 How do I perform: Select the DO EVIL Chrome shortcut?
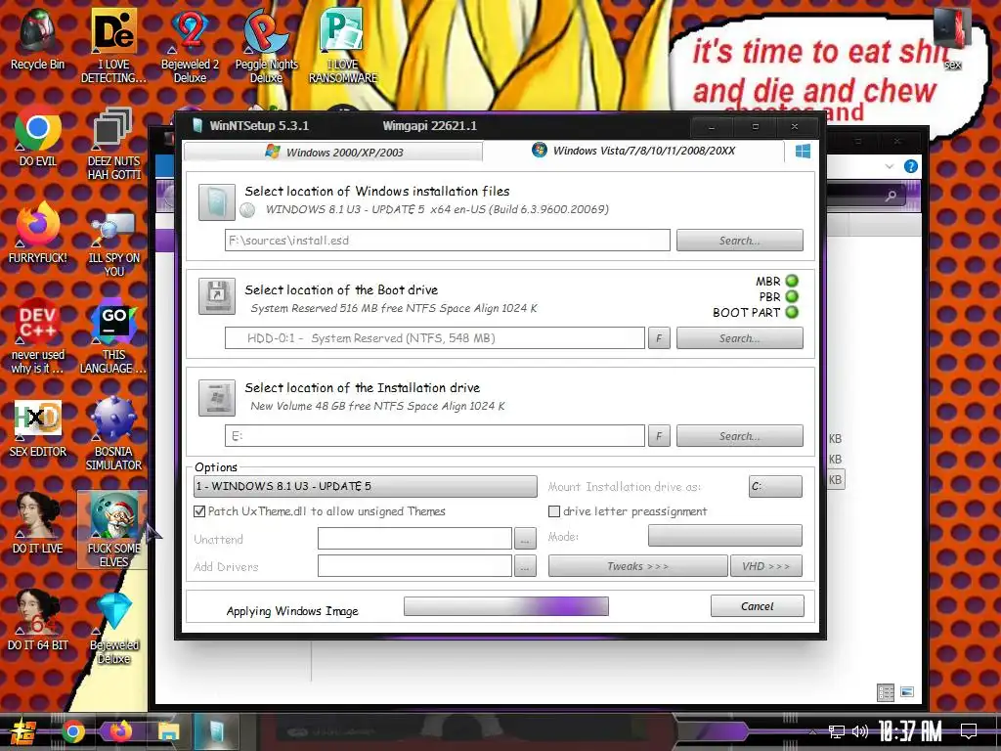click(38, 135)
